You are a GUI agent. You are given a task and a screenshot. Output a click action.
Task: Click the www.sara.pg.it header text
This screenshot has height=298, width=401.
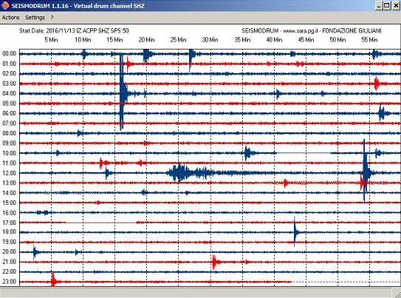click(x=301, y=31)
